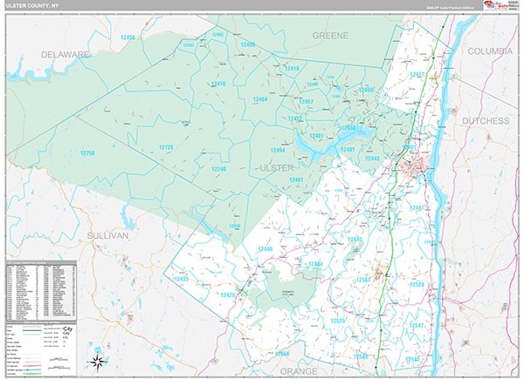Image resolution: width=524 pixels, height=379 pixels.
Task: Click ZIP code 12528
Action: (x=417, y=284)
